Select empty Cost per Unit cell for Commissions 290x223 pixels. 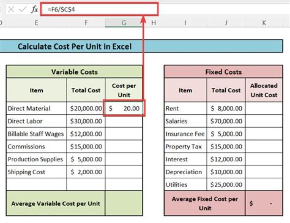124,147
